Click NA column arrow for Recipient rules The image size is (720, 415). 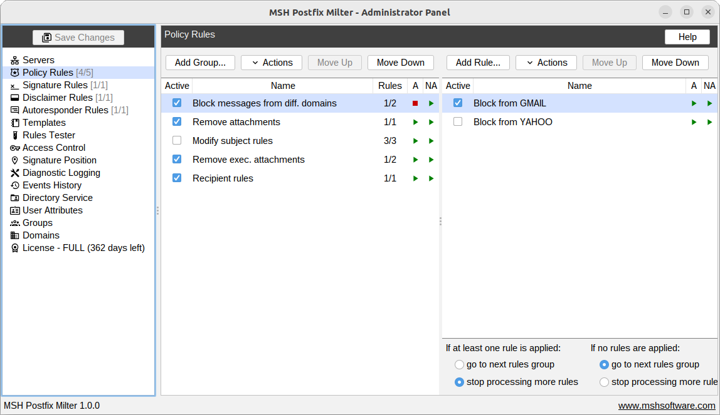(x=431, y=178)
